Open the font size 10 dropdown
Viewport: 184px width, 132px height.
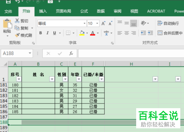click(x=97, y=23)
